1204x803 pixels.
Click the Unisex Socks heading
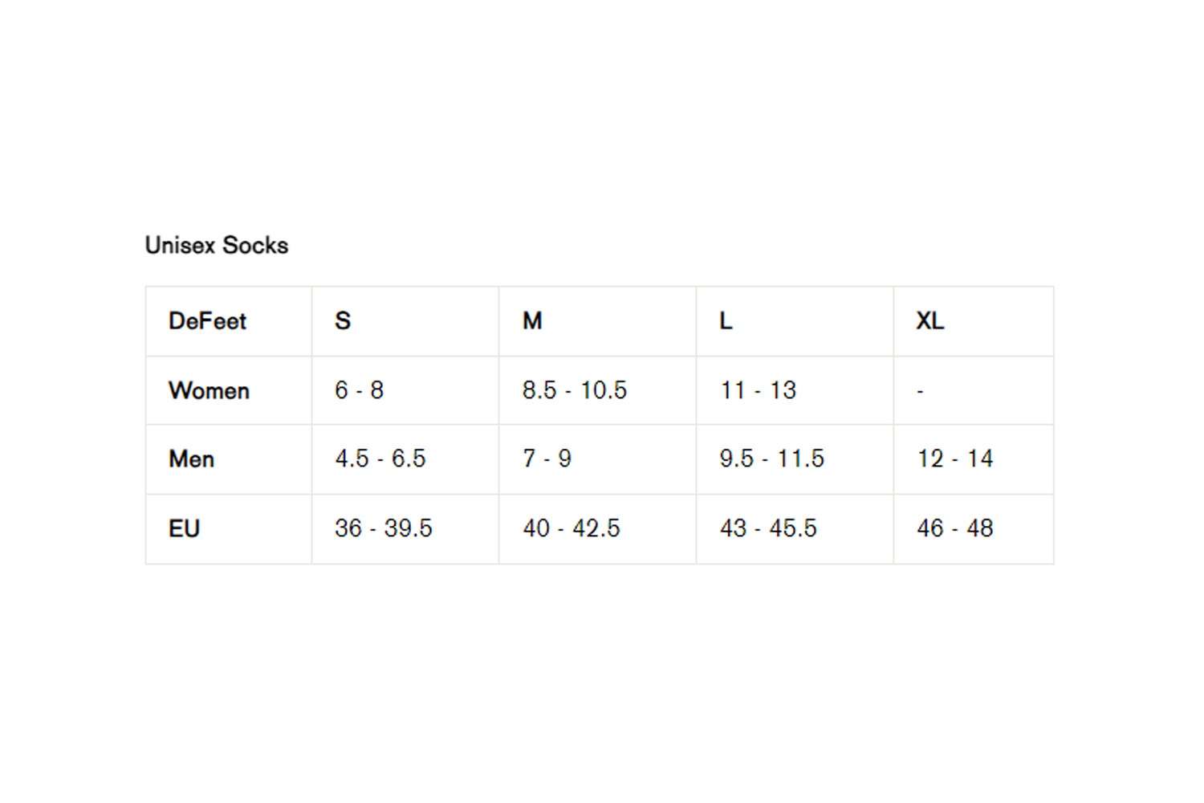216,245
